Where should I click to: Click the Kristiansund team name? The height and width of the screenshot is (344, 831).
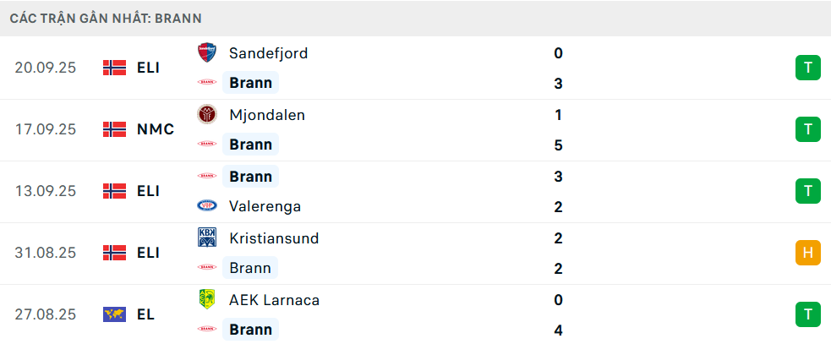[274, 238]
